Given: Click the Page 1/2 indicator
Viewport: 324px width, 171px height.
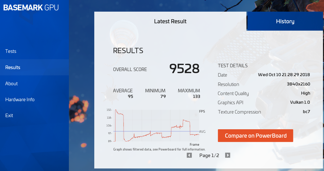Looking at the screenshot, I should (x=209, y=155).
